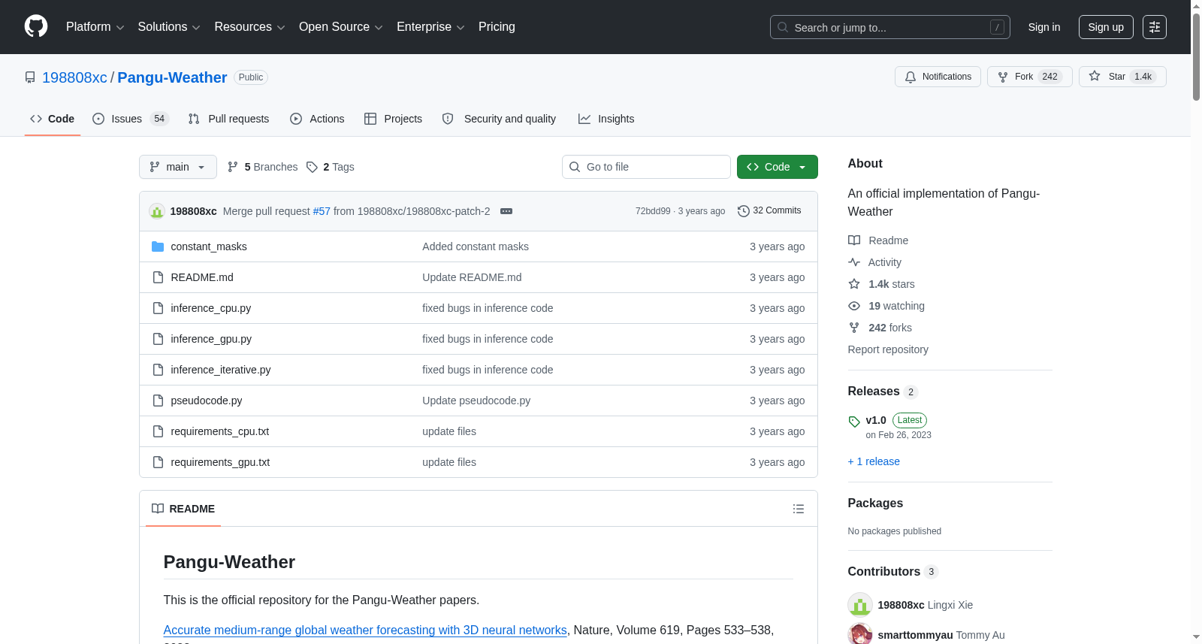Fork the repository

point(1029,77)
